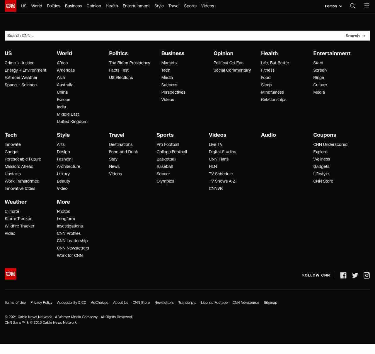This screenshot has height=354, width=375.
Task: Open Crime + Justice link
Action: point(20,63)
